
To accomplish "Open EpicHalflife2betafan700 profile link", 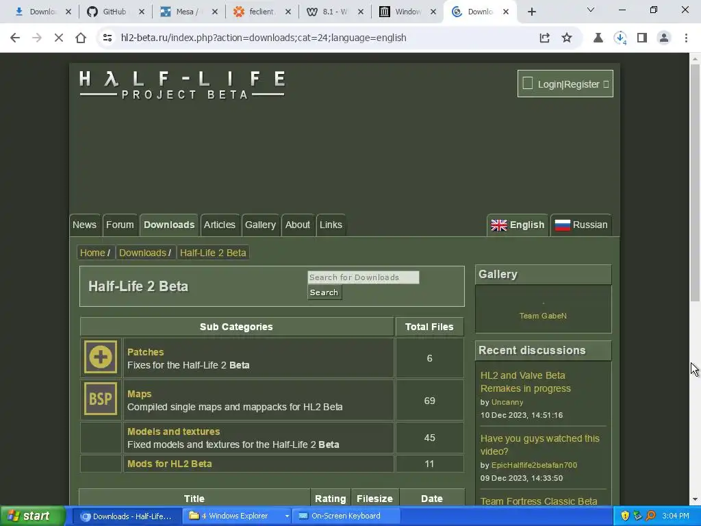I will 534,465.
